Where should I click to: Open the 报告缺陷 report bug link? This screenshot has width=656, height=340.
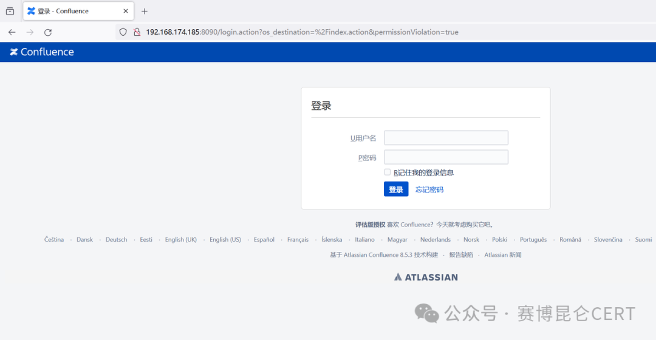tap(461, 254)
